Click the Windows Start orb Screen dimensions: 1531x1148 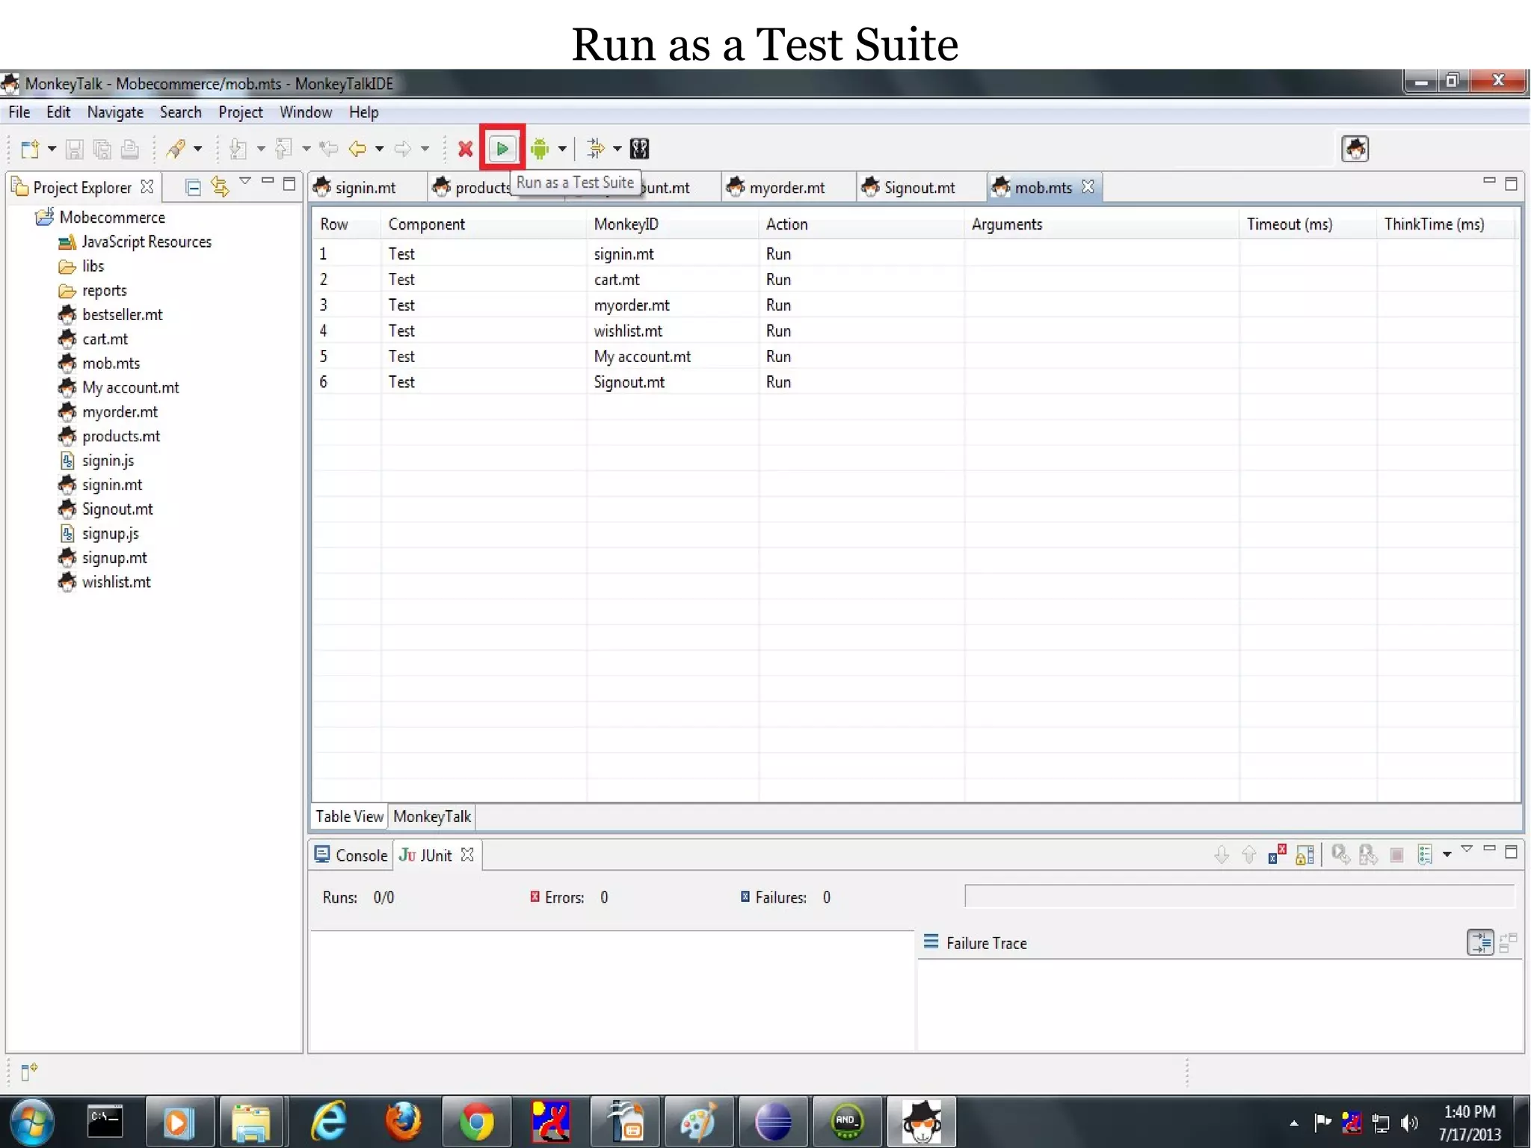coord(31,1122)
